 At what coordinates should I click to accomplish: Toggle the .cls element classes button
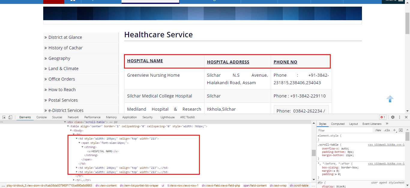tap(387, 130)
